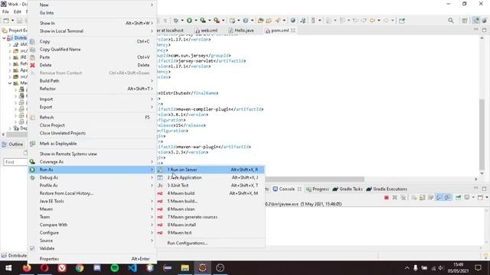Choose Close Project from context menu
This screenshot has height=275, width=490.
92,125
